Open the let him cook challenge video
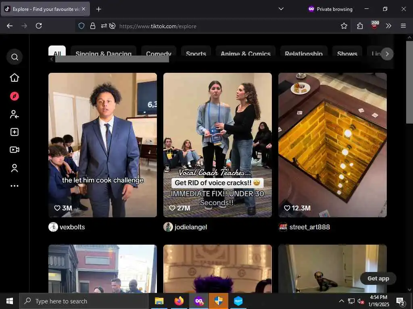Image resolution: width=413 pixels, height=309 pixels. pos(102,145)
